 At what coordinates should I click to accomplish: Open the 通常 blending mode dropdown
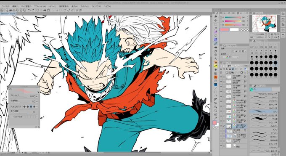(x=230, y=66)
